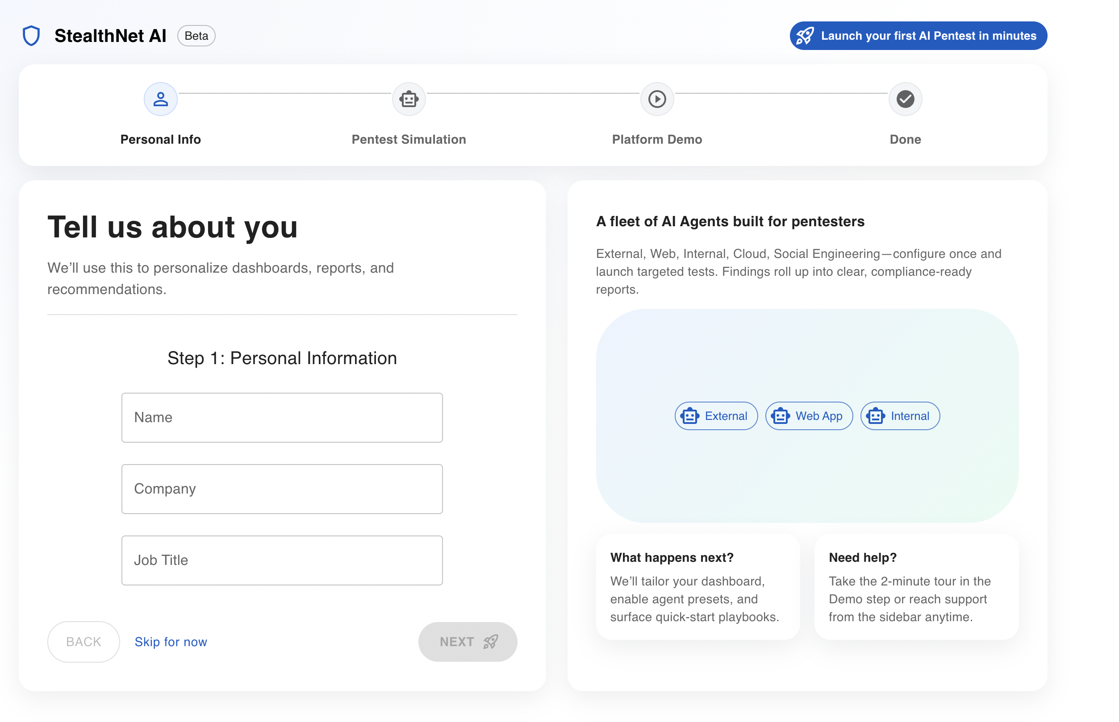Image resolution: width=1119 pixels, height=722 pixels.
Task: Focus the Company text field
Action: 282,489
